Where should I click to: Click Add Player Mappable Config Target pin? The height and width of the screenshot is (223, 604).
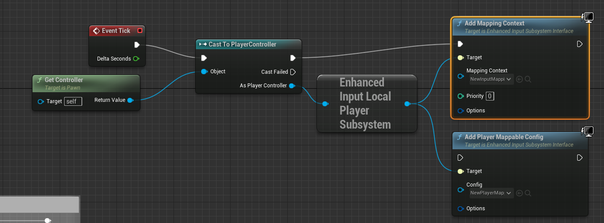[x=460, y=171]
